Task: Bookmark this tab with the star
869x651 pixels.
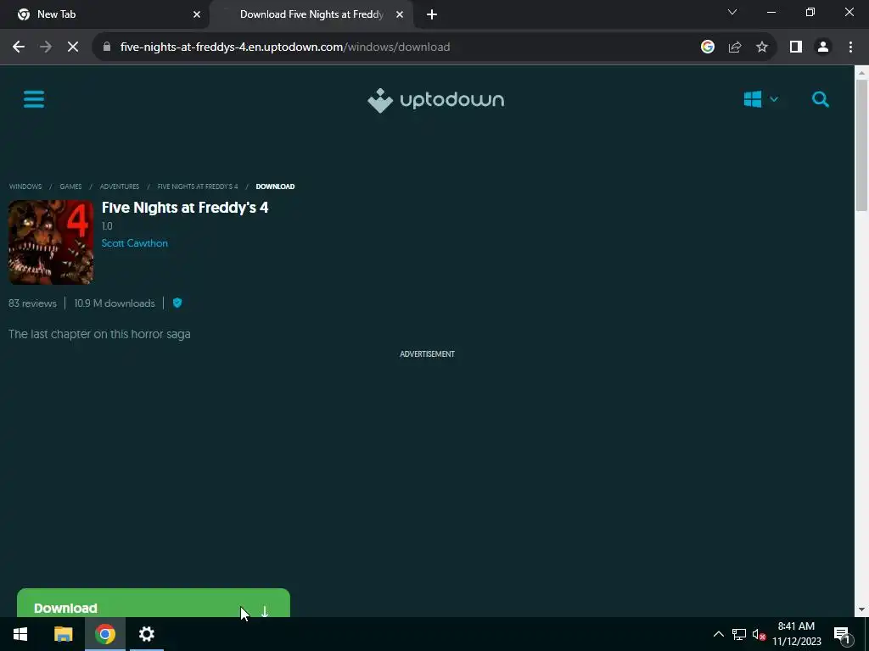Action: [x=762, y=47]
